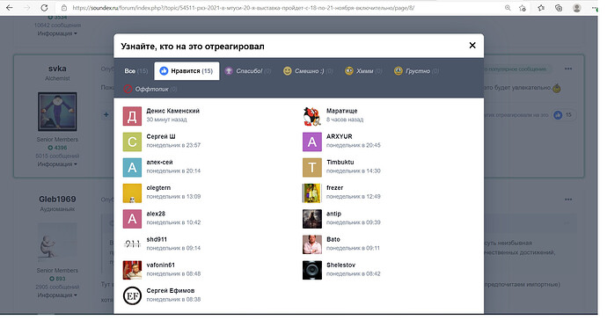
Task: Click Маратище's cartoon avatar
Action: point(312,116)
